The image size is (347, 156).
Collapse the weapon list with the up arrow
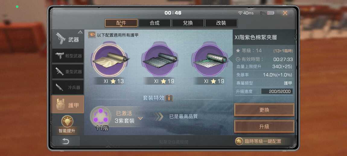[80, 32]
